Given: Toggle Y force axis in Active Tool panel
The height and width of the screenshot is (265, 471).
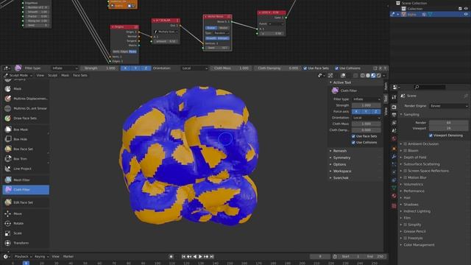Looking at the screenshot, I should pyautogui.click(x=366, y=111).
